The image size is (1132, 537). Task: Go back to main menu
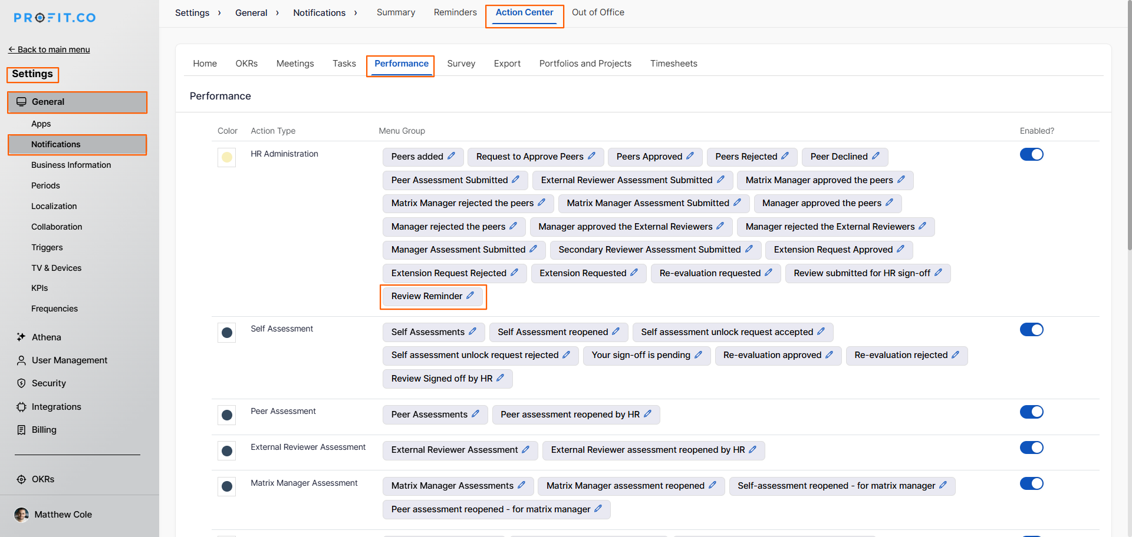[x=50, y=49]
